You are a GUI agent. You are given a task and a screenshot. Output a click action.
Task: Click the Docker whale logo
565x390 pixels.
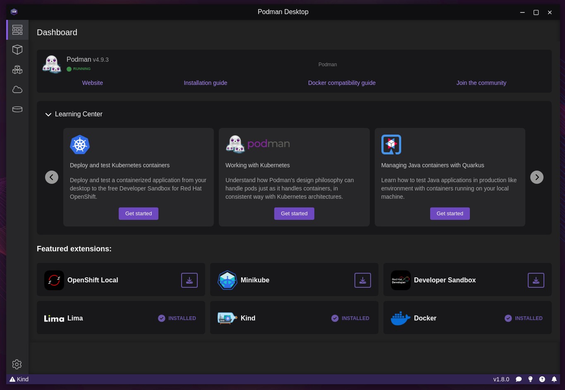(401, 318)
